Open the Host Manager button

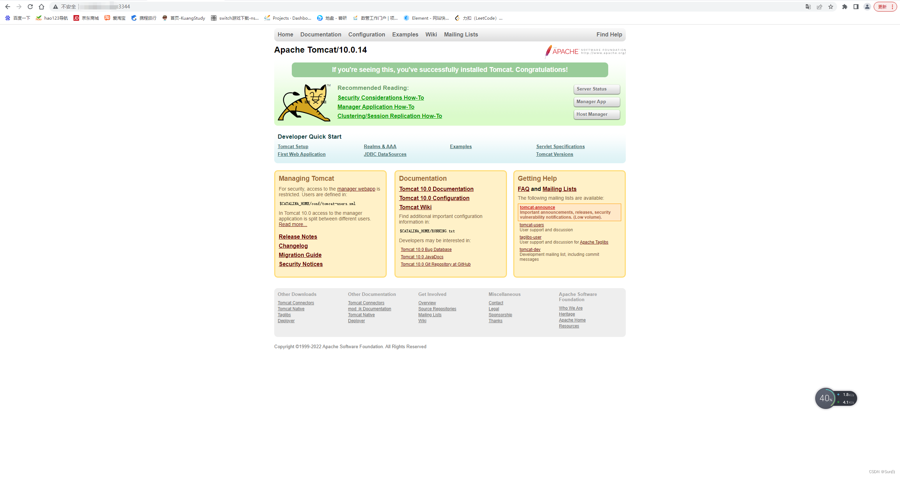[x=596, y=114]
